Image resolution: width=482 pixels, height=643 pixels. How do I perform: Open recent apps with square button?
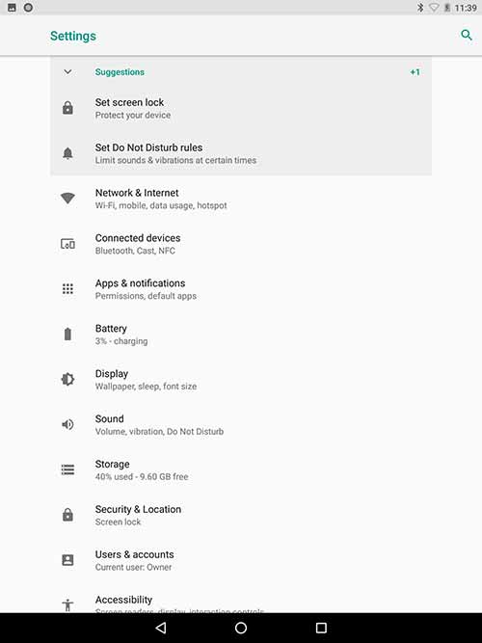click(x=321, y=628)
